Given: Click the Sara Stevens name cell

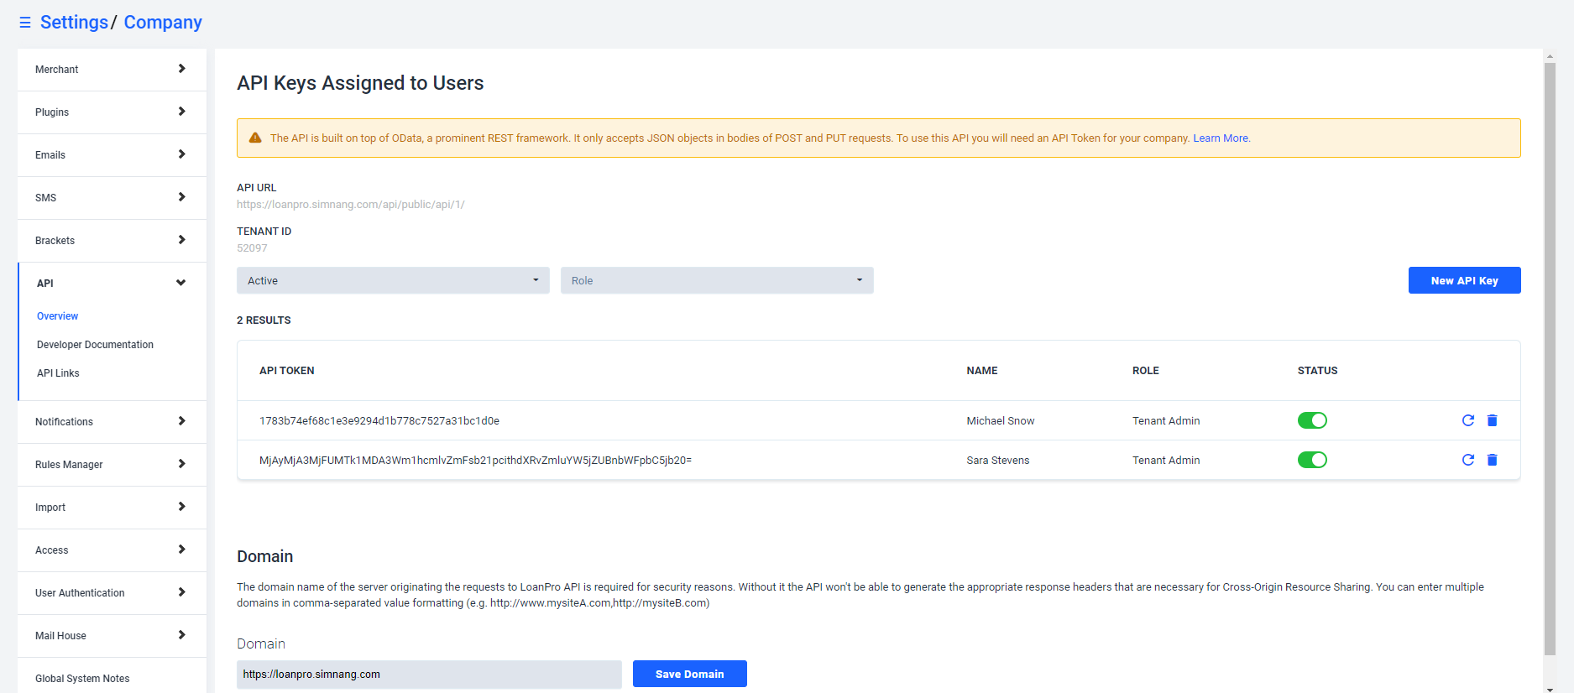Looking at the screenshot, I should (998, 461).
